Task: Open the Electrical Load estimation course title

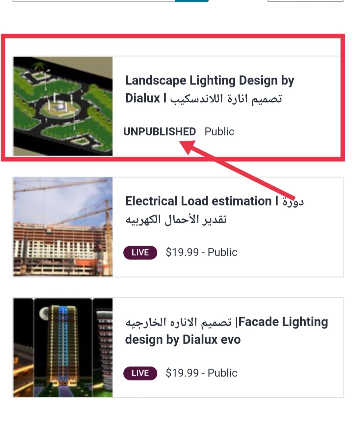Action: pos(214,210)
